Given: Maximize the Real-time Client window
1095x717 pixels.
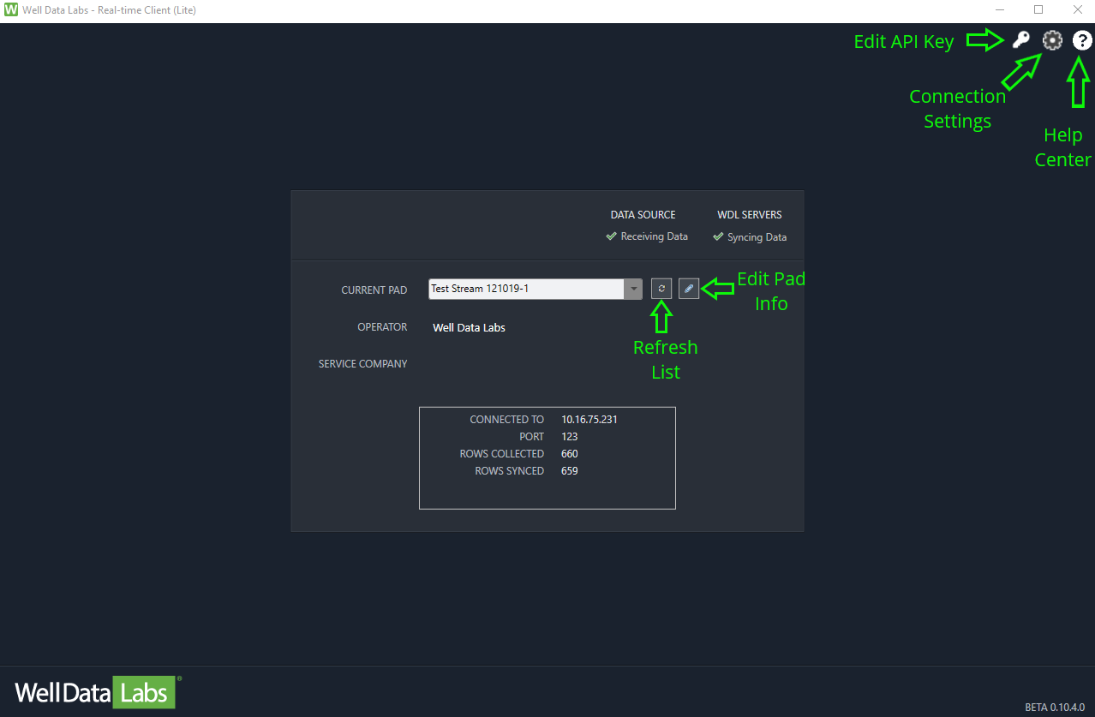Looking at the screenshot, I should [1038, 10].
